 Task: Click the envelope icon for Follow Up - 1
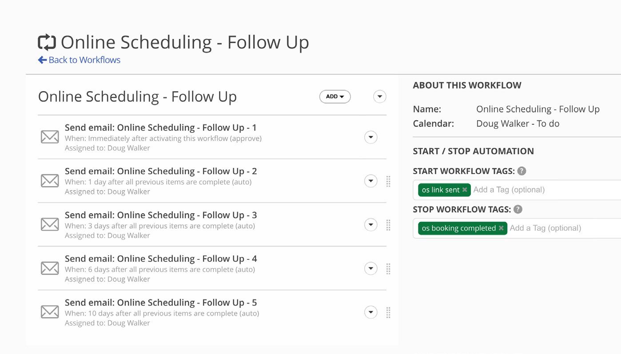pyautogui.click(x=50, y=137)
